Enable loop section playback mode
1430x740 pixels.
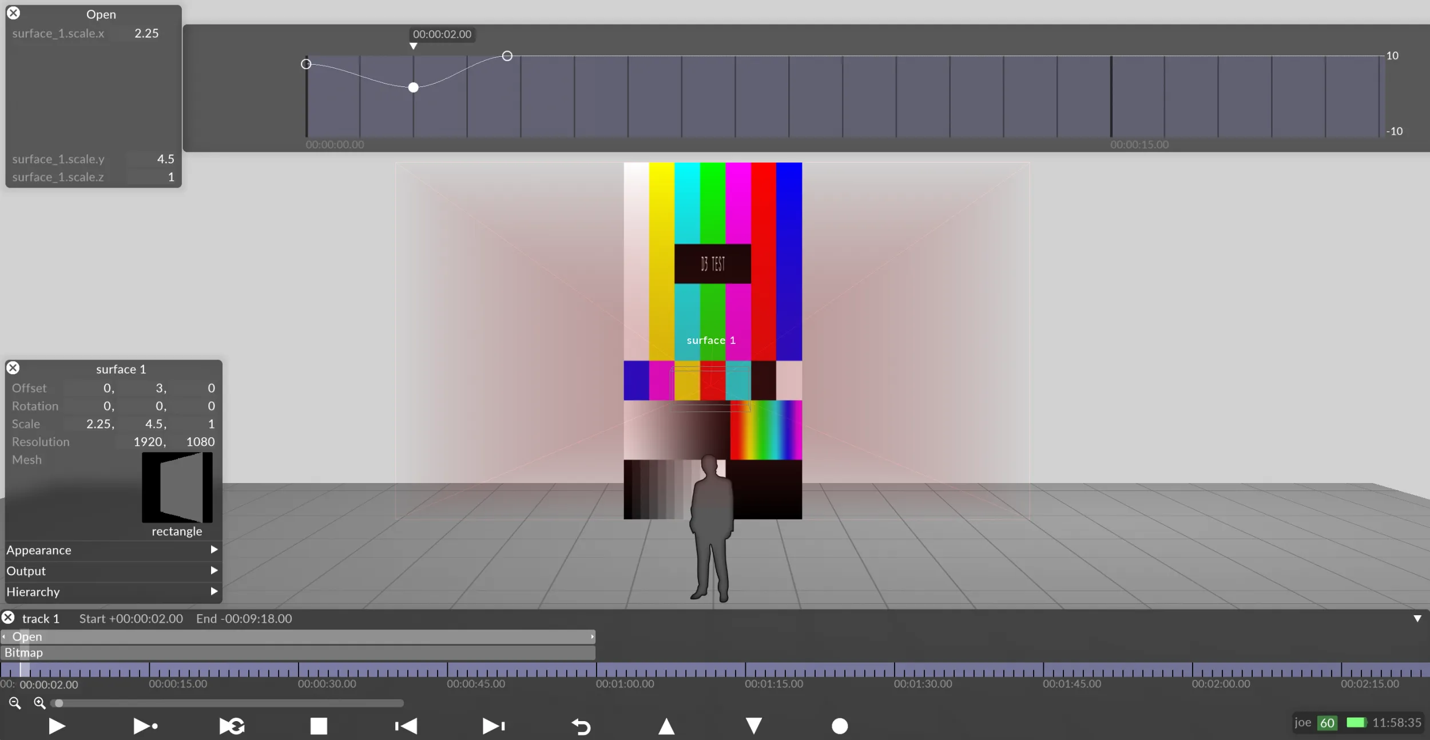coord(231,726)
